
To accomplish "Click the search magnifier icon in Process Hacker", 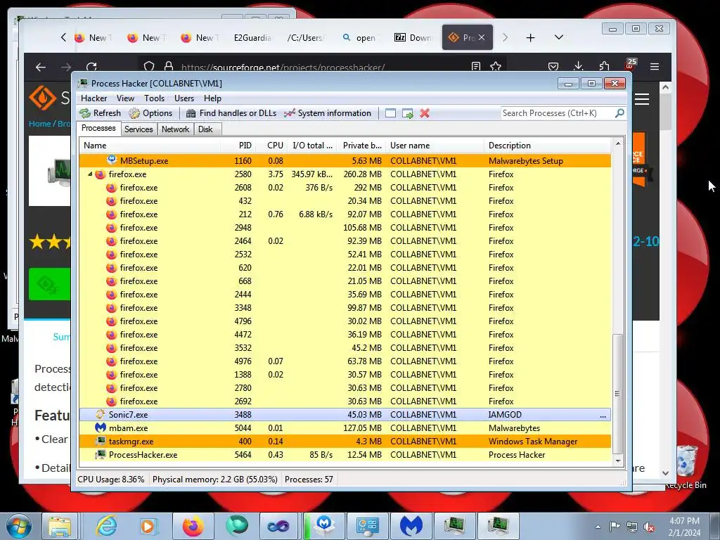I will tap(619, 113).
